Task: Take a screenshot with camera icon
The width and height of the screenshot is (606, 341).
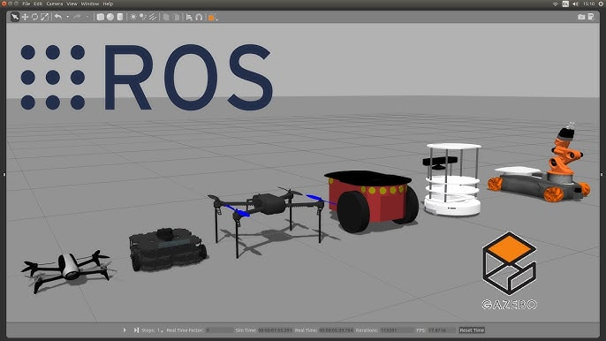Action: point(581,17)
